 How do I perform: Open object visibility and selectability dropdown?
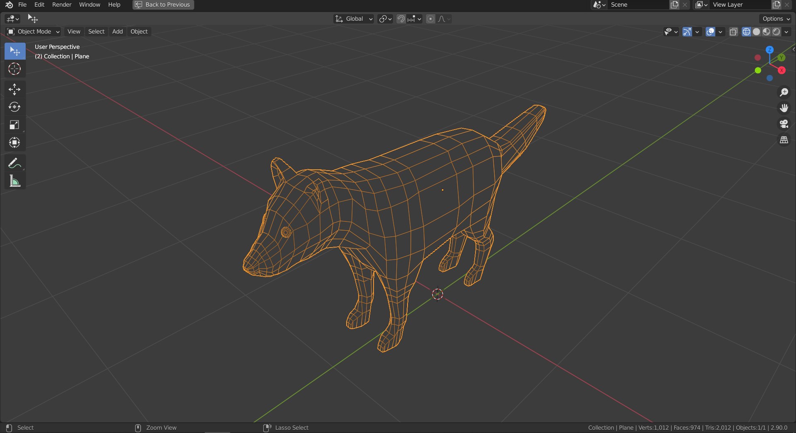point(670,31)
